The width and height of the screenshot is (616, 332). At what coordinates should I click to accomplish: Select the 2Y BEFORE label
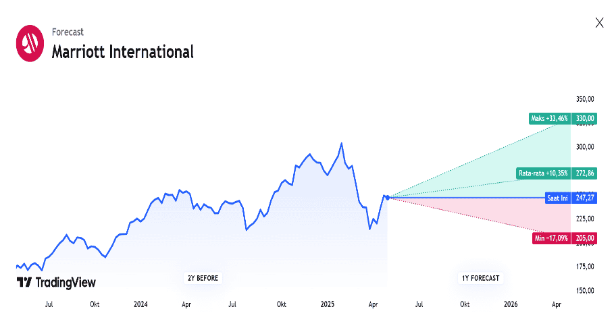tap(203, 278)
